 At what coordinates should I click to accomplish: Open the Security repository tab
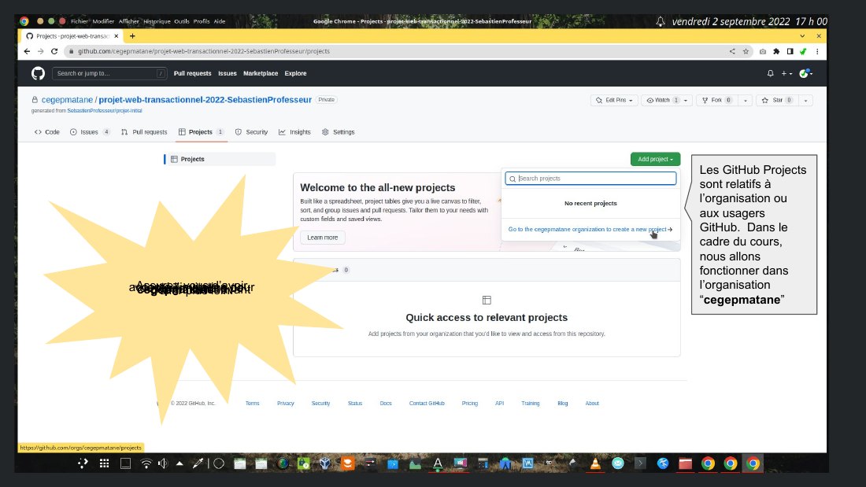pos(251,132)
